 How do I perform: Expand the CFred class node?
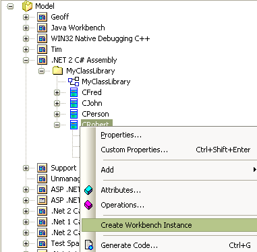click(x=57, y=92)
